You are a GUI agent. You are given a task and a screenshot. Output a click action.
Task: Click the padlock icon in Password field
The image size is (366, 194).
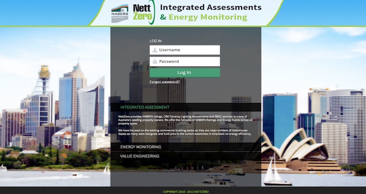pyautogui.click(x=155, y=62)
